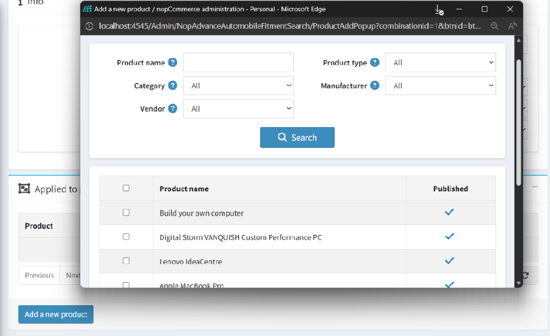
Task: Expand the Product type dropdown
Action: coord(440,63)
